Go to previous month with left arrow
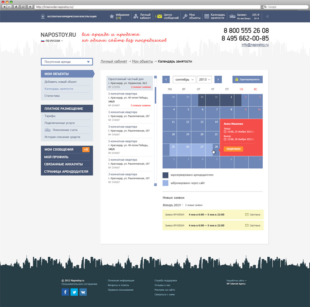This screenshot has width=310, height=307. pyautogui.click(x=166, y=79)
